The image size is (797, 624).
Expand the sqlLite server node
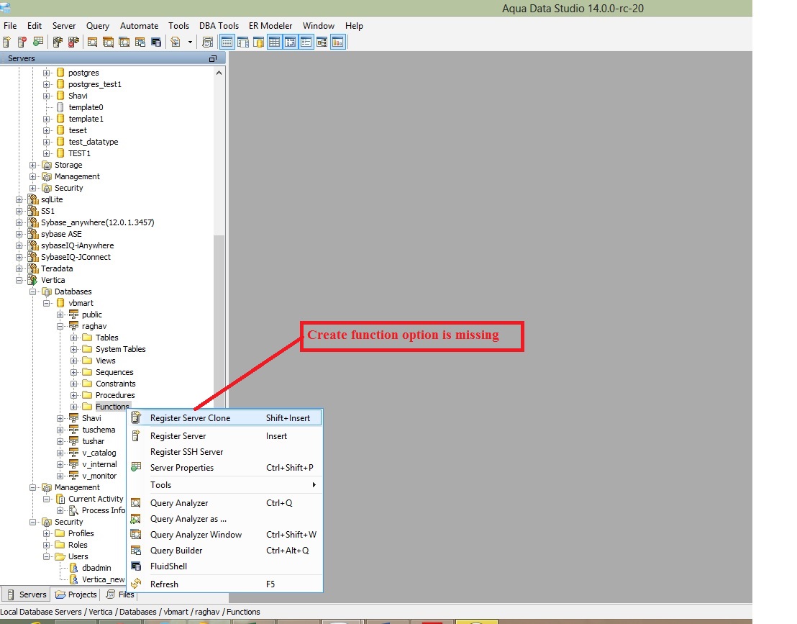(x=19, y=199)
